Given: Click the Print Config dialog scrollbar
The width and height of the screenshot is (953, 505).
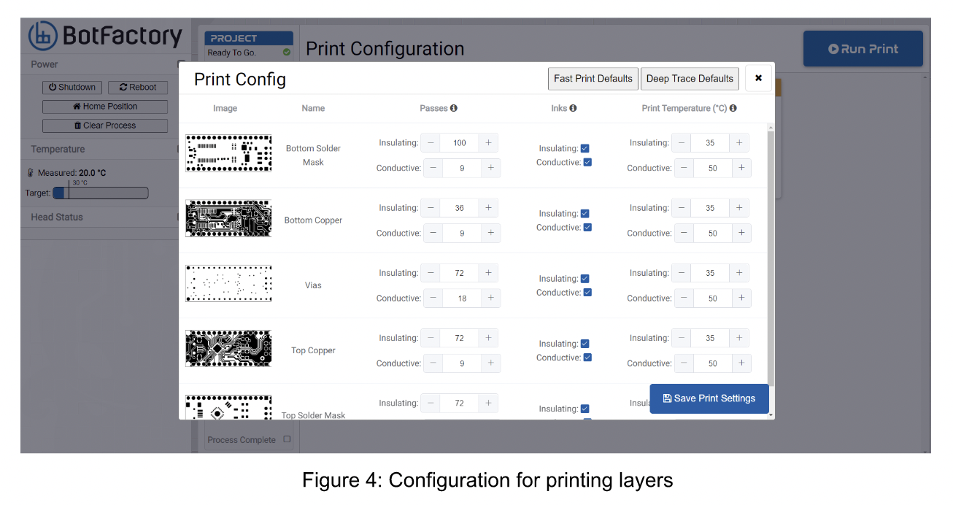Looking at the screenshot, I should 771,255.
